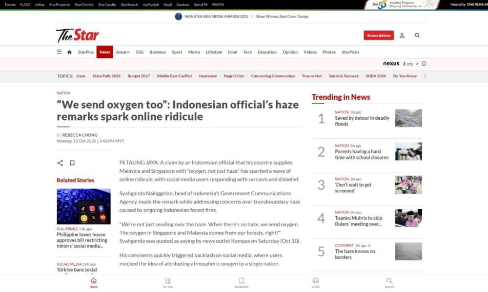The height and width of the screenshot is (292, 488).
Task: Open the Business section
Action: (x=158, y=52)
